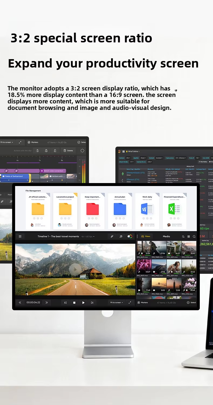213x405 pixels.
Task: Click Markers button on front monitor
Action: point(143,303)
